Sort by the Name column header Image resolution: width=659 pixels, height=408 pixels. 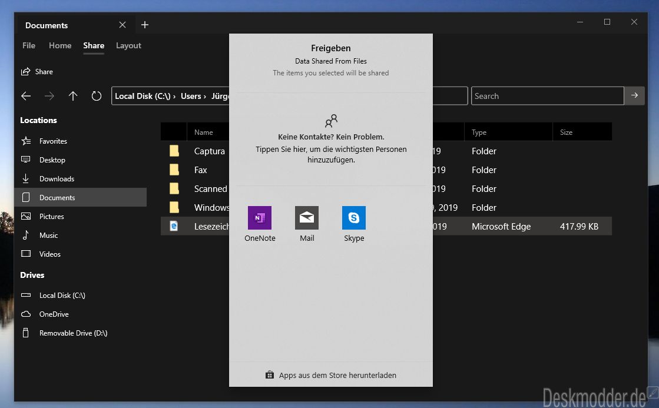[203, 132]
